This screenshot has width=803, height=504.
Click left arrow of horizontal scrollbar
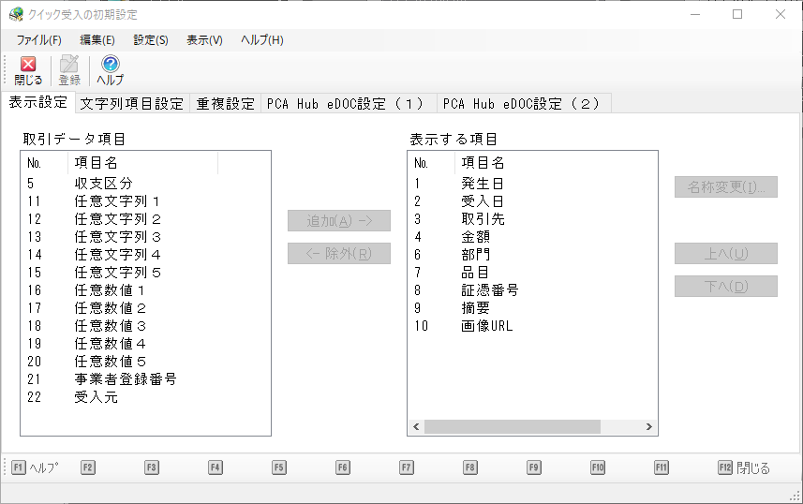pyautogui.click(x=416, y=426)
